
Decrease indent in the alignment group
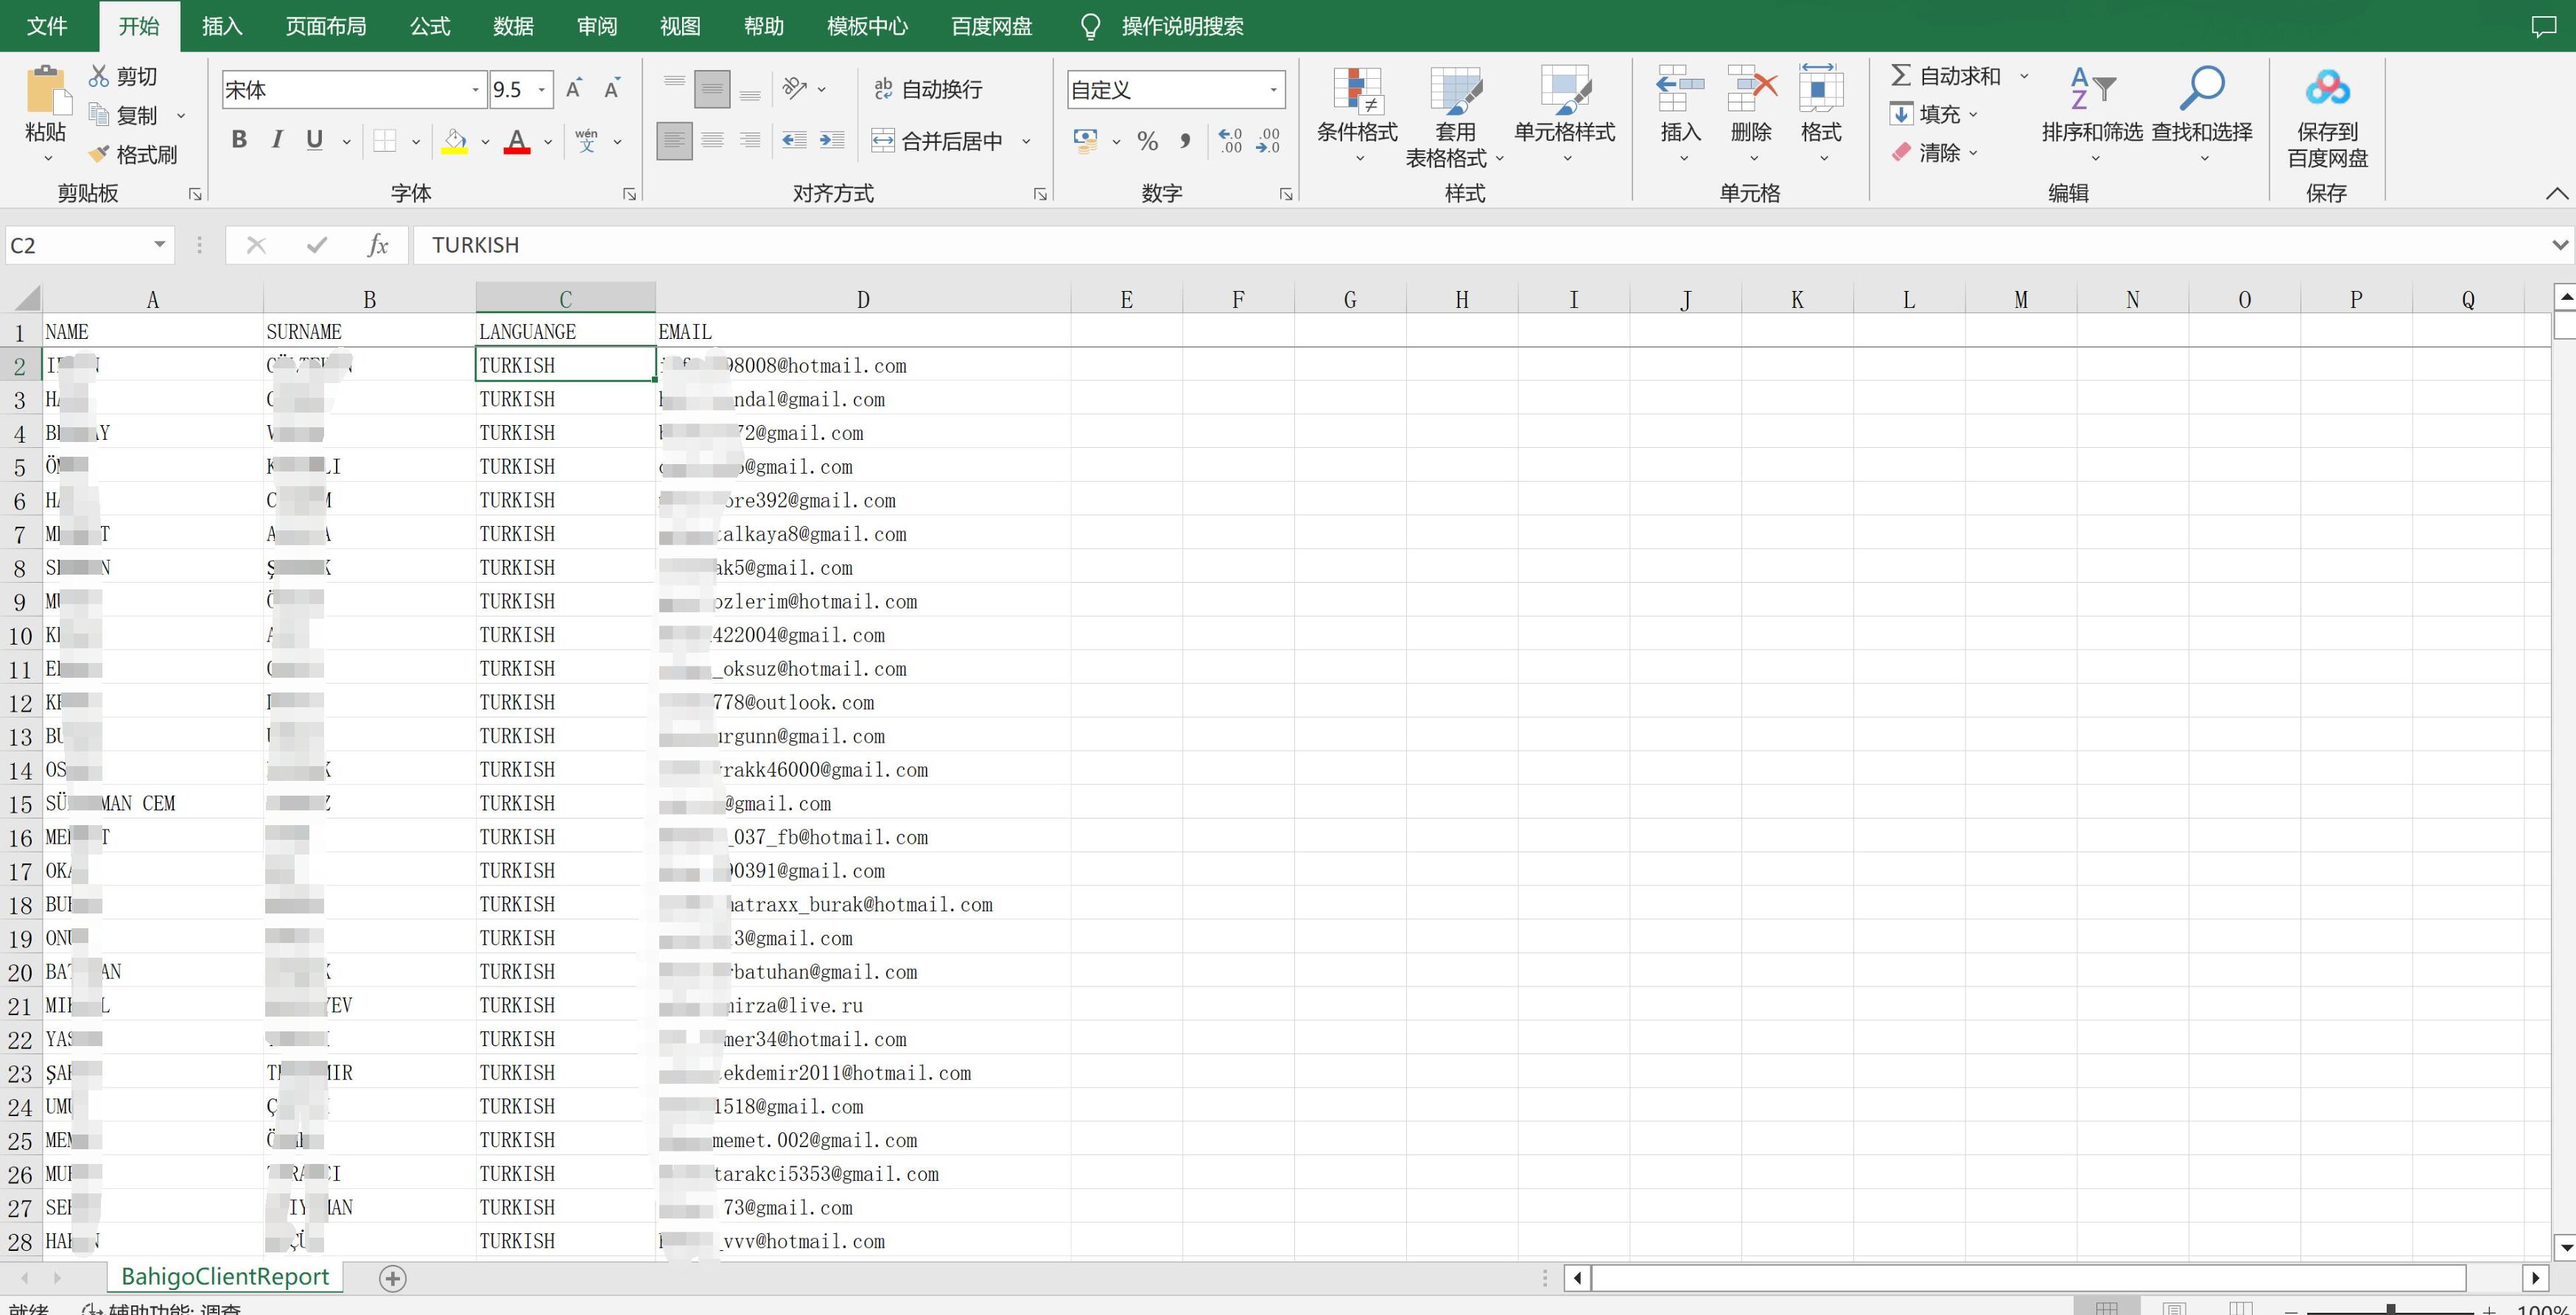pos(794,140)
